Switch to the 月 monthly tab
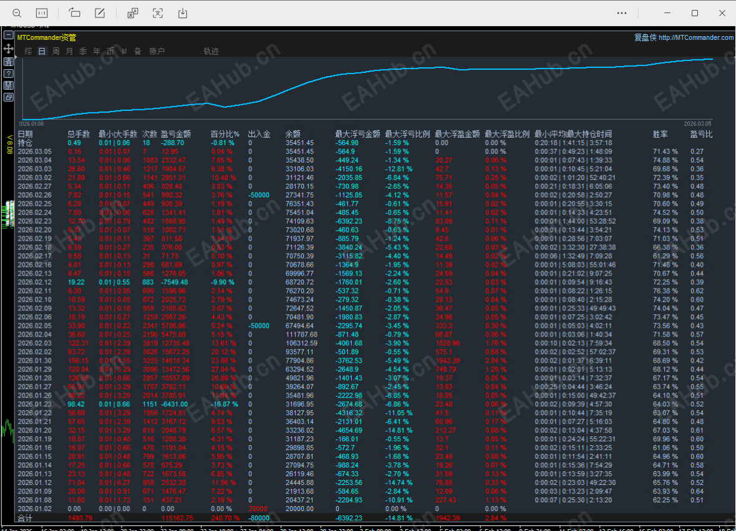Image resolution: width=736 pixels, height=531 pixels. pyautogui.click(x=69, y=51)
